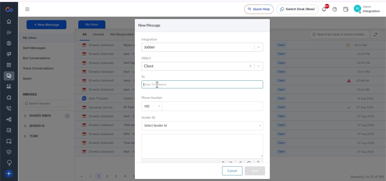
Task: Open the notifications bell icon
Action: point(324,9)
